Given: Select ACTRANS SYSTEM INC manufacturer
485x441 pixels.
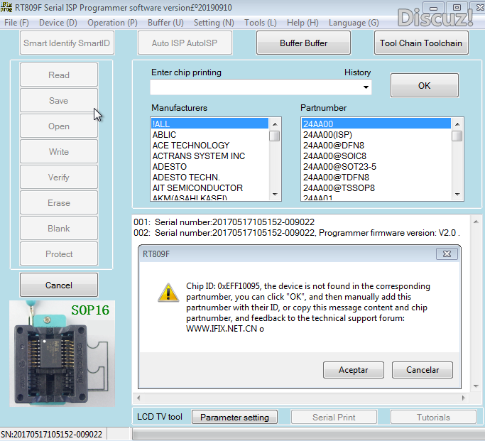Looking at the screenshot, I should [x=210, y=156].
